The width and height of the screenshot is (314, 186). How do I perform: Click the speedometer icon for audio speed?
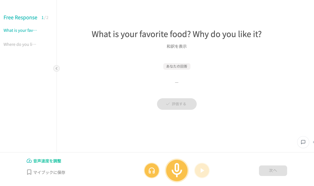coord(29,161)
